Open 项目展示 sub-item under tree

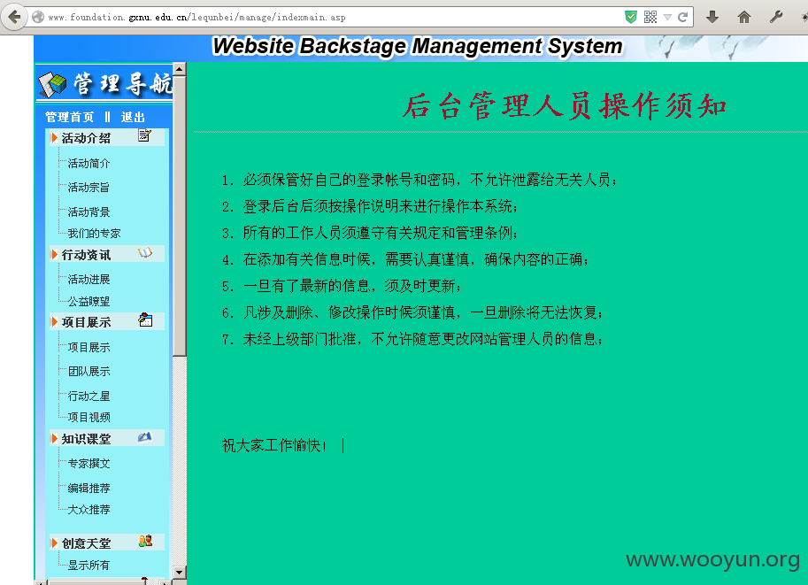point(88,348)
